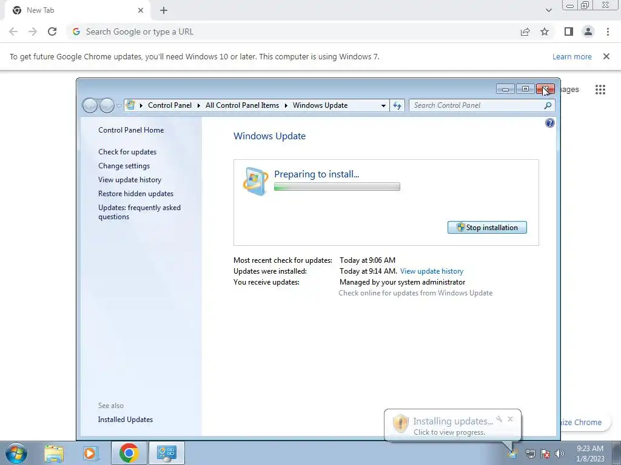Open network status tray icon
Viewport: 621px width, 465px height.
pos(530,453)
